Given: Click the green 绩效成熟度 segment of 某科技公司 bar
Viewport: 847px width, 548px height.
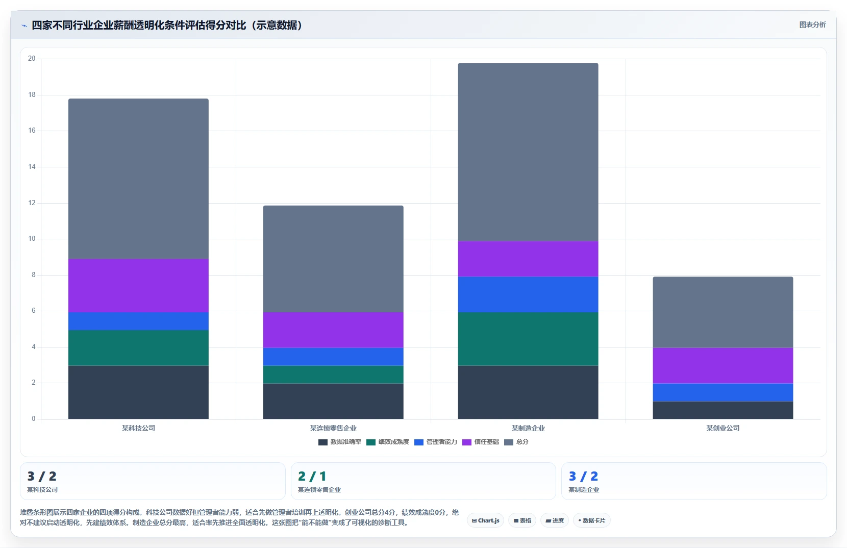Looking at the screenshot, I should point(138,347).
